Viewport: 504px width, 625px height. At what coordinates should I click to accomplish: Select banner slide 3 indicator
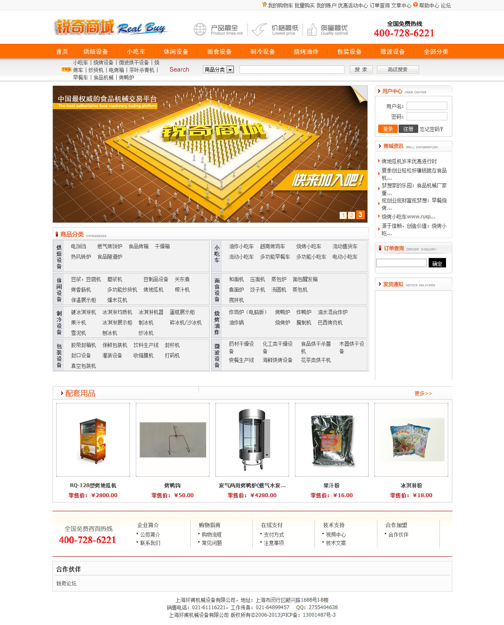coord(360,215)
